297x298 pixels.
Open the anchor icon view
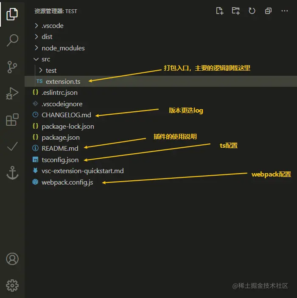pos(12,173)
